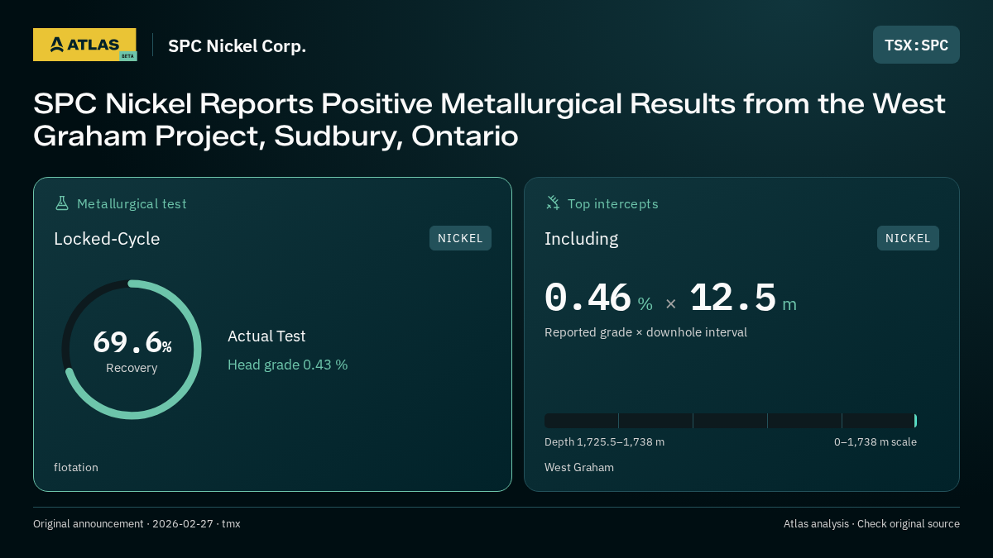Click the Atlas logo badge
The width and height of the screenshot is (993, 558).
click(84, 45)
